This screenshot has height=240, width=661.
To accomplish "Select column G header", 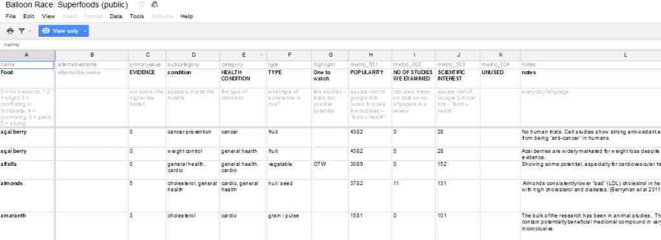I will pos(330,55).
